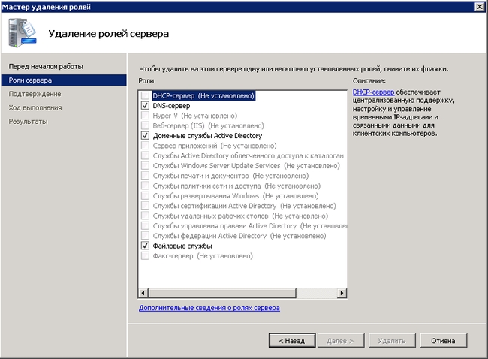
Task: Select Результаты in the wizard steps
Action: click(28, 121)
